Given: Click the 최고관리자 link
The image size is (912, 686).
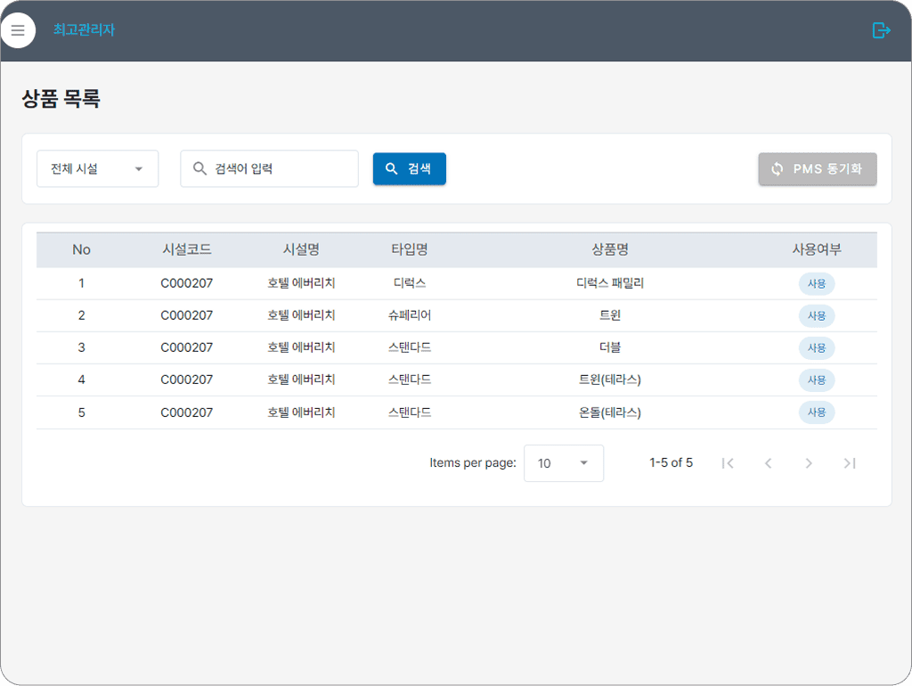Looking at the screenshot, I should click(85, 29).
